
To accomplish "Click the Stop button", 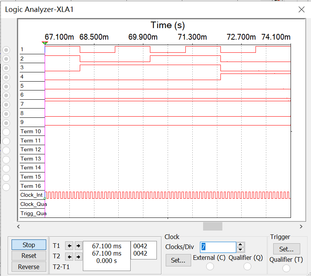I will point(29,245).
